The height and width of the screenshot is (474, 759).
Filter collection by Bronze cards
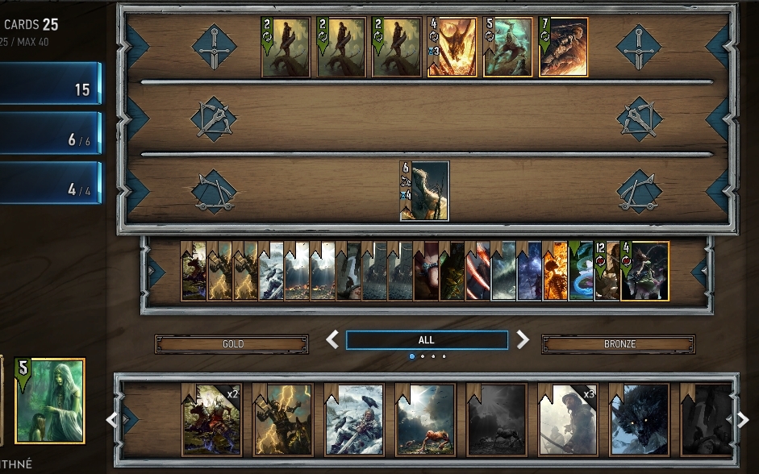(619, 344)
